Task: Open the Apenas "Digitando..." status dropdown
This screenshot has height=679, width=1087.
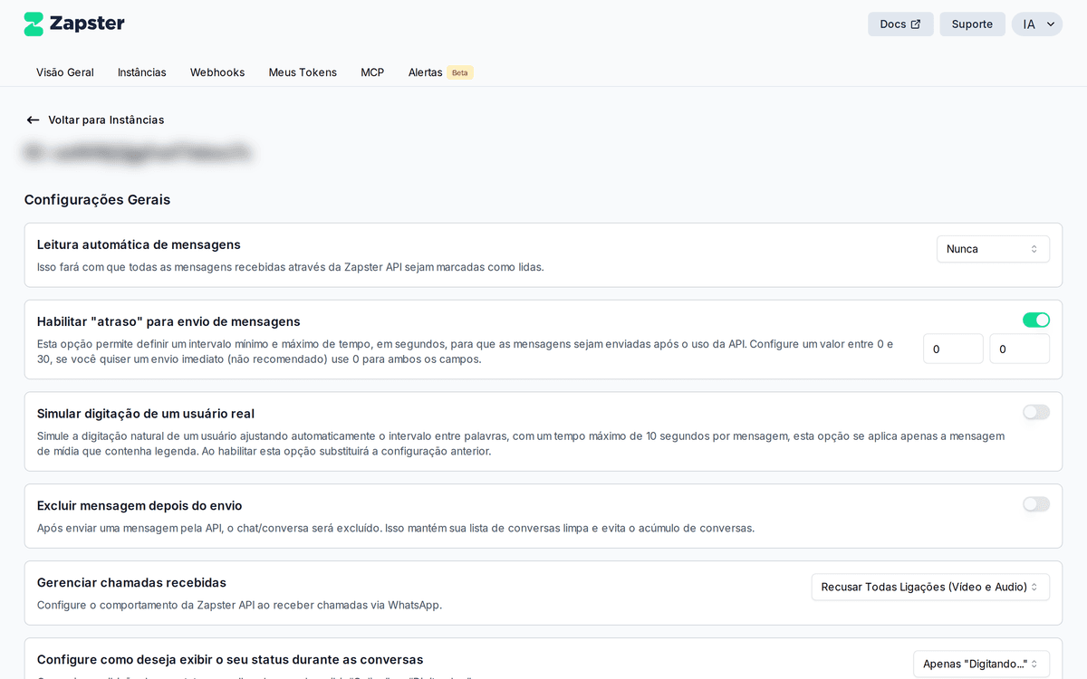Action: (x=980, y=664)
